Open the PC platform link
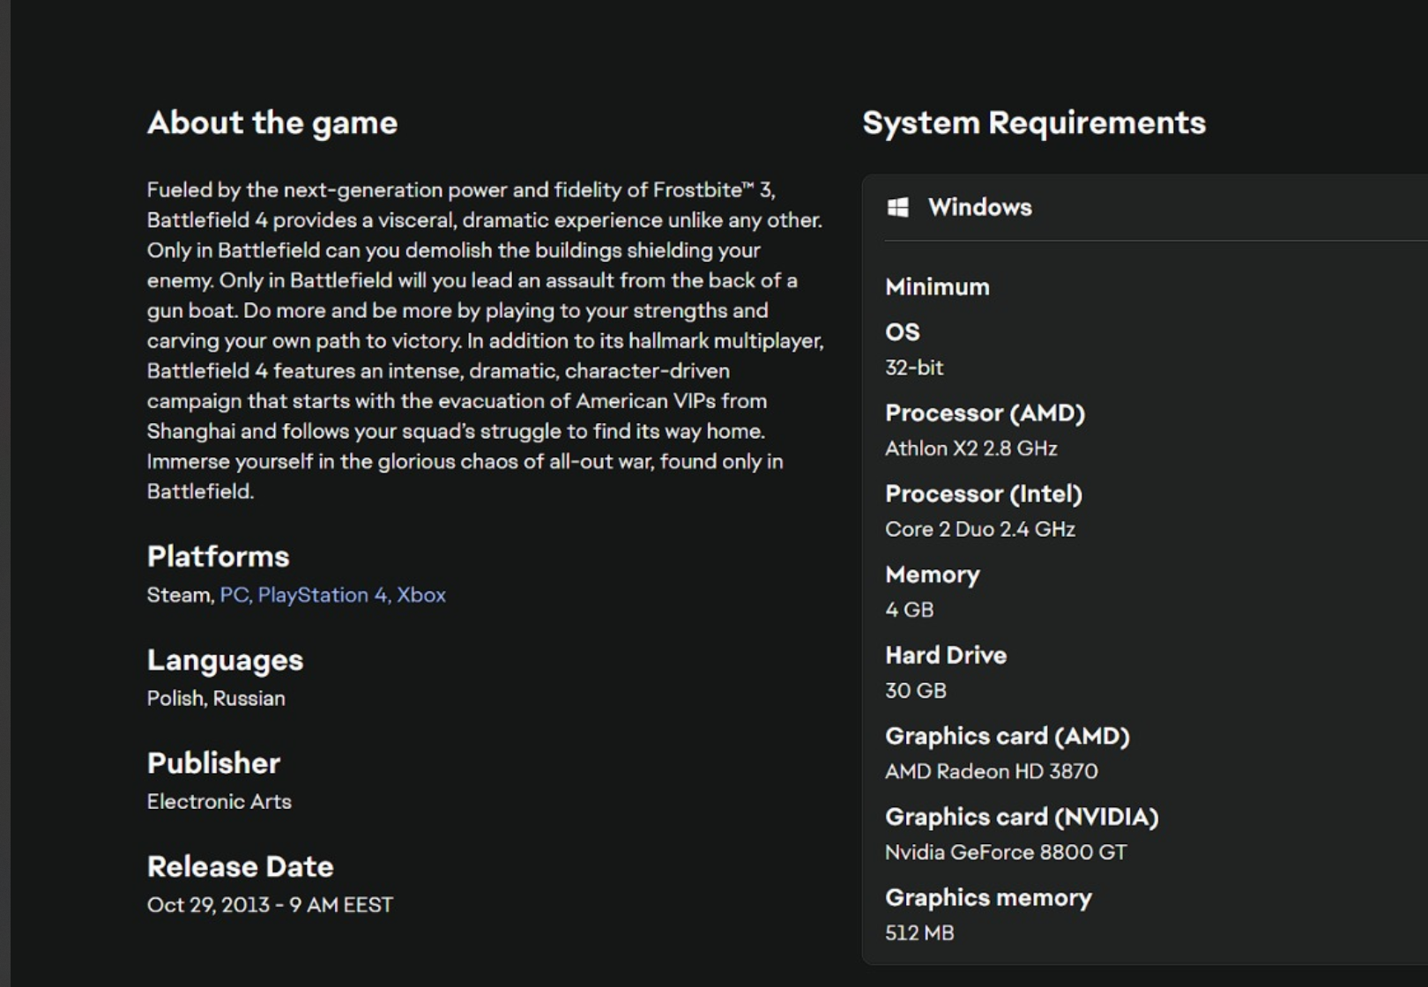 [x=234, y=595]
